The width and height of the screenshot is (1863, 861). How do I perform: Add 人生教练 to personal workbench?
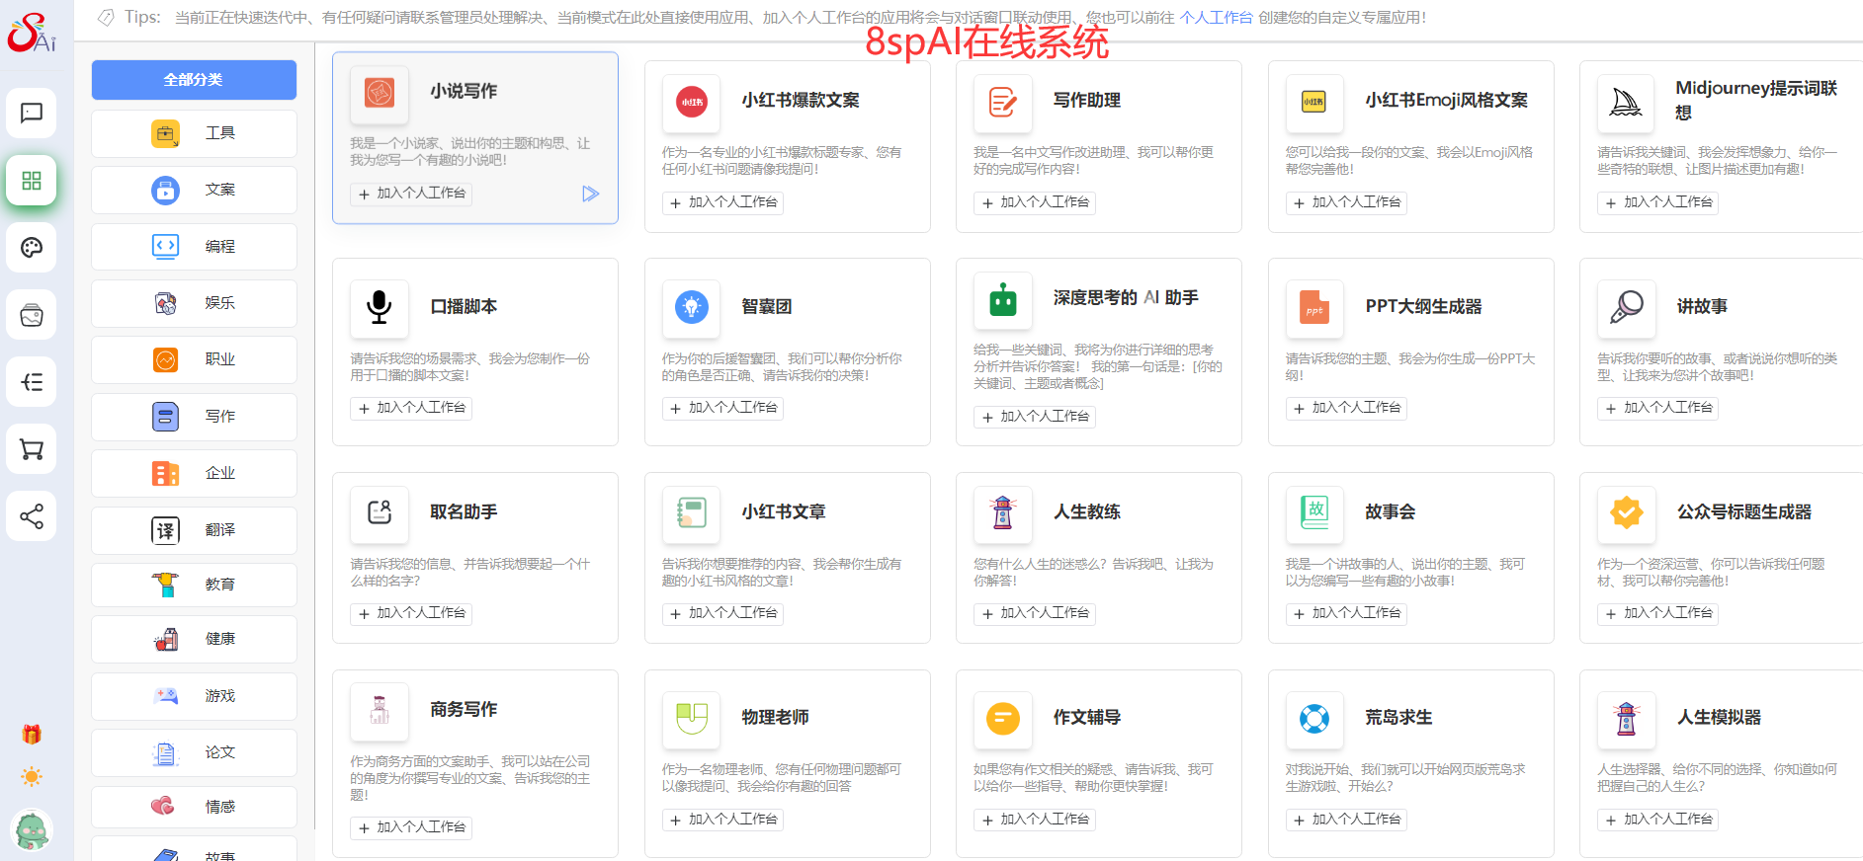coord(1035,613)
